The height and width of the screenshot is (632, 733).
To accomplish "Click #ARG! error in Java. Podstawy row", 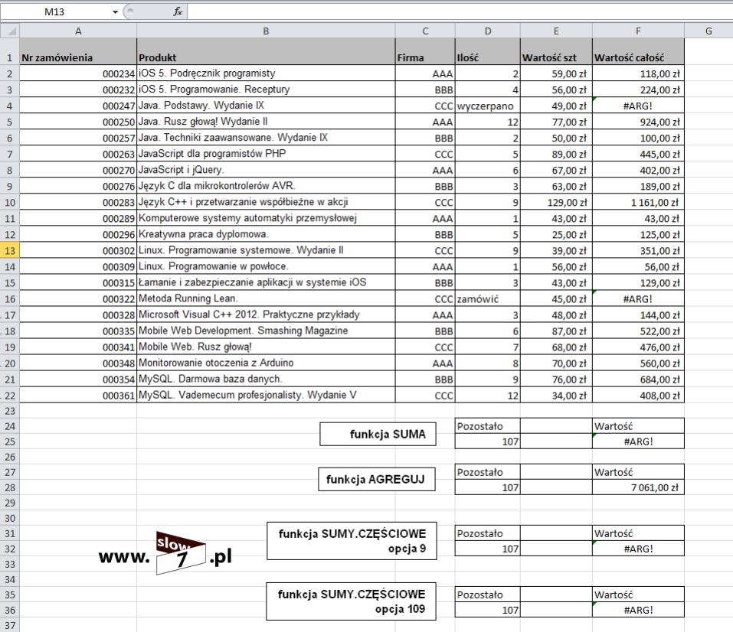I will pos(638,106).
